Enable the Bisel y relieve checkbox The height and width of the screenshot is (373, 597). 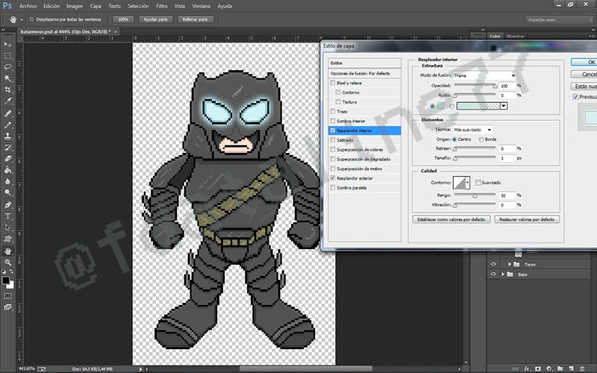pos(333,83)
